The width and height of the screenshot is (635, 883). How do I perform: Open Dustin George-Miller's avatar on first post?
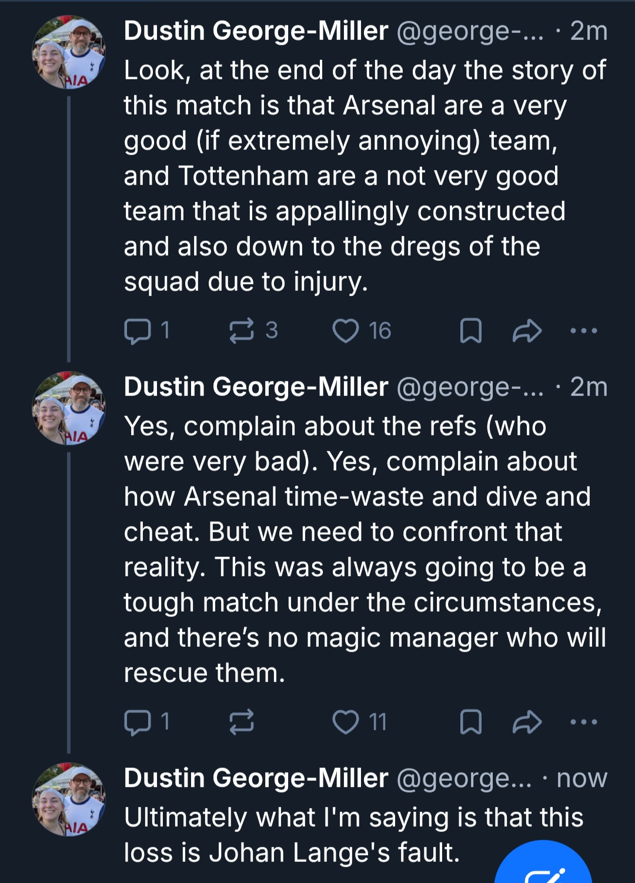(x=69, y=52)
